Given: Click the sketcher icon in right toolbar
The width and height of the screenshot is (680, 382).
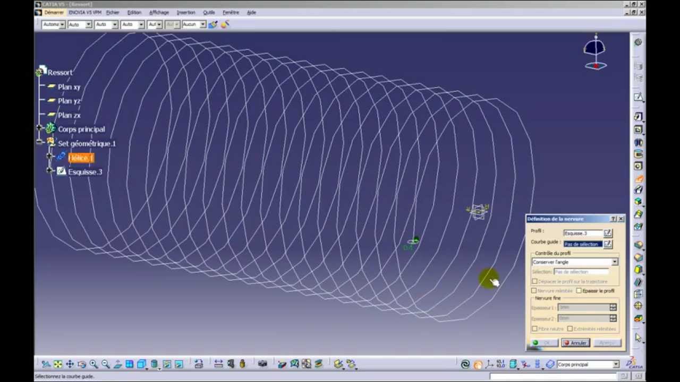Looking at the screenshot, I should (638, 97).
